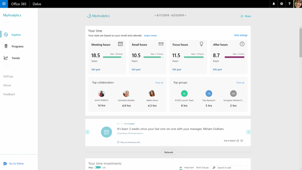
Task: Click the Go to Delve icon
Action: pyautogui.click(x=5, y=164)
